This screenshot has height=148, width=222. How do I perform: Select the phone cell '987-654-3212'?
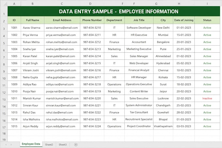[x=92, y=42]
